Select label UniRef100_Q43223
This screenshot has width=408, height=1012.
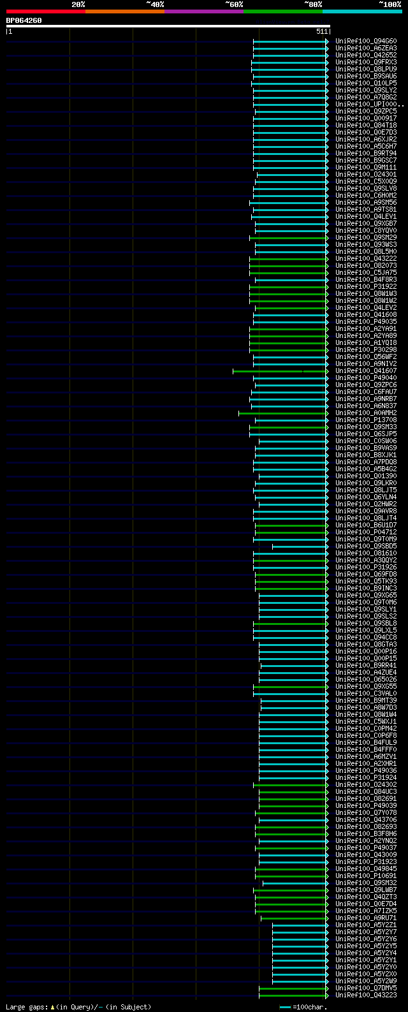(x=366, y=995)
